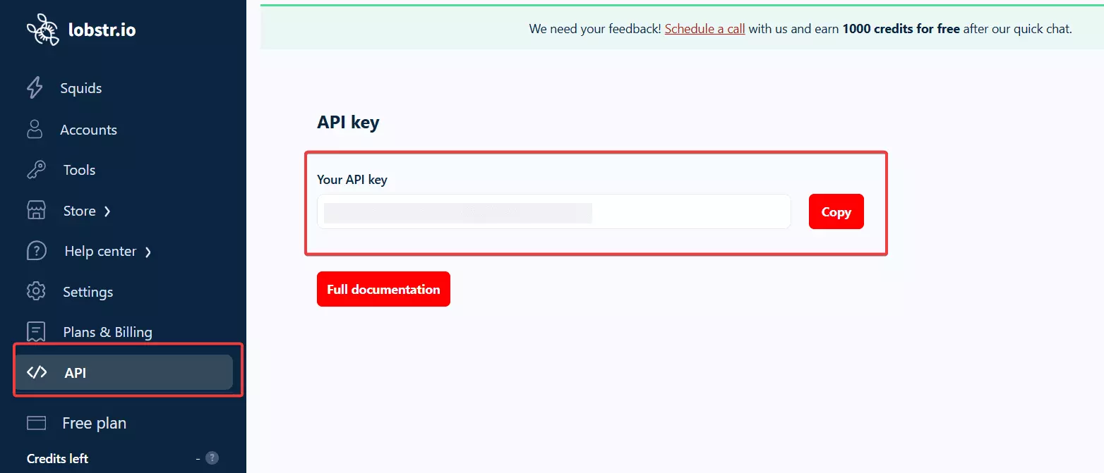Click the Free plan card icon
Viewport: 1104px width, 473px height.
pyautogui.click(x=36, y=423)
